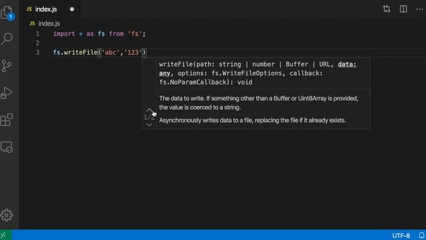
Task: Split the editor to the right
Action: [403, 9]
